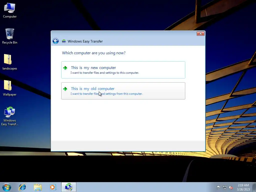Click the 'Which computer are you using now?' heading
The height and width of the screenshot is (192, 256).
pos(94,53)
